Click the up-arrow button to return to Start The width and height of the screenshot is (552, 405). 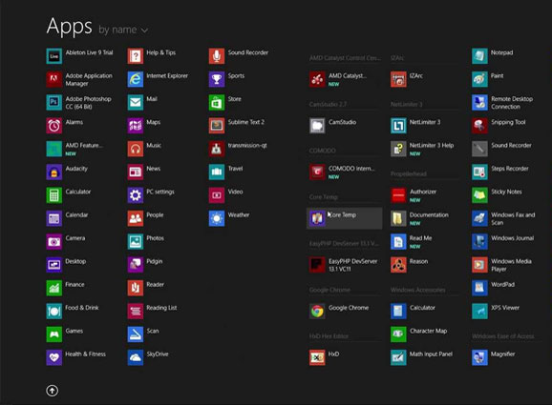(53, 391)
